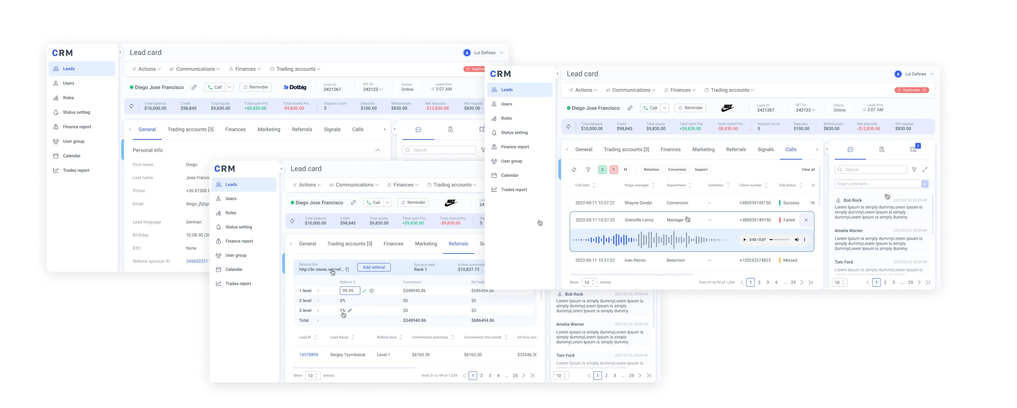Toggle the Retention department filter chip
Image resolution: width=1017 pixels, height=408 pixels.
(x=651, y=169)
